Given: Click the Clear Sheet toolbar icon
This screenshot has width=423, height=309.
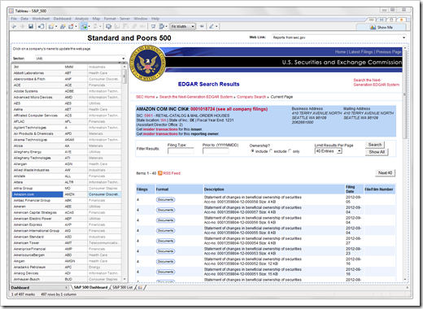Looking at the screenshot, I should (x=71, y=26).
